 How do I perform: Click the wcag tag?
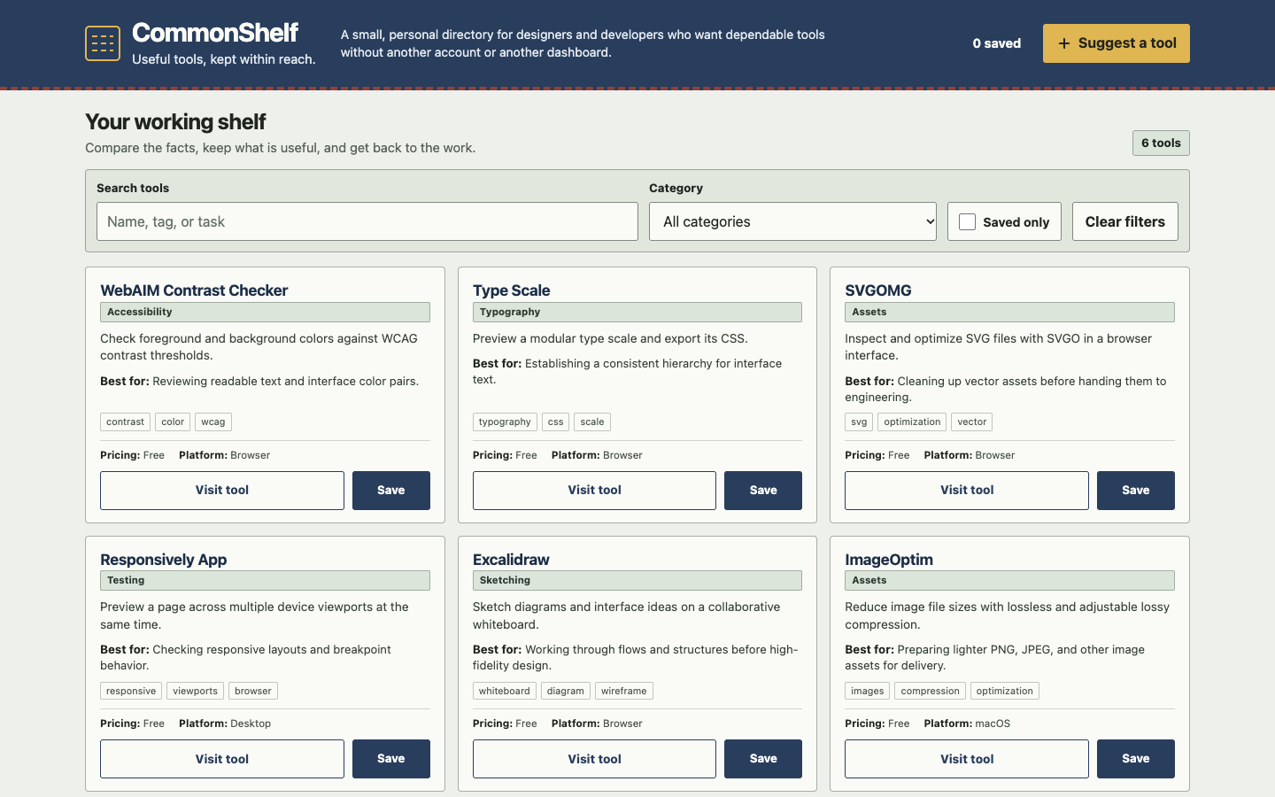213,422
